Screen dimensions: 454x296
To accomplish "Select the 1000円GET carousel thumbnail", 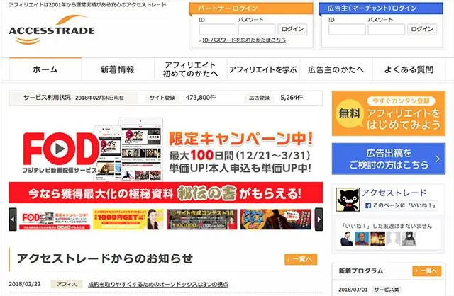I will tap(128, 220).
